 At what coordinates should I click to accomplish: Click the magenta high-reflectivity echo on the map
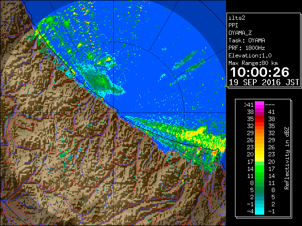point(199,148)
